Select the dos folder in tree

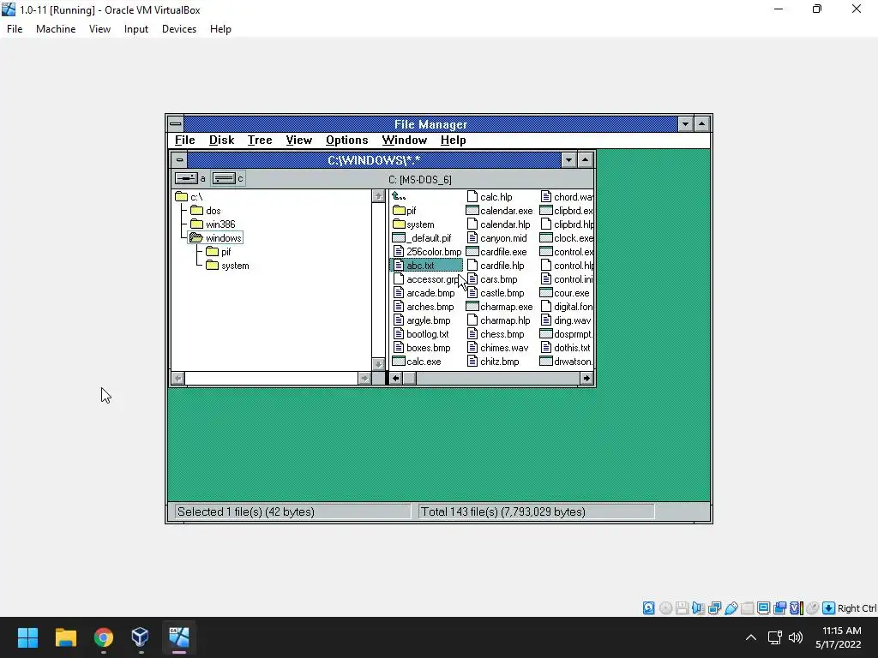[206, 211]
